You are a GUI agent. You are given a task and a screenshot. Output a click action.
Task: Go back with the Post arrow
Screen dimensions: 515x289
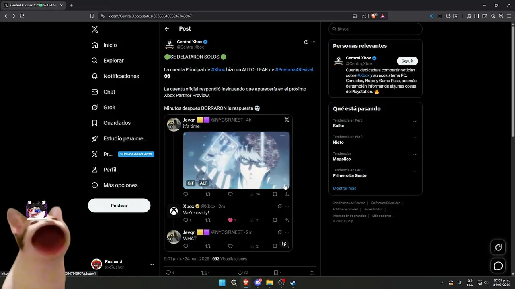coord(167,29)
